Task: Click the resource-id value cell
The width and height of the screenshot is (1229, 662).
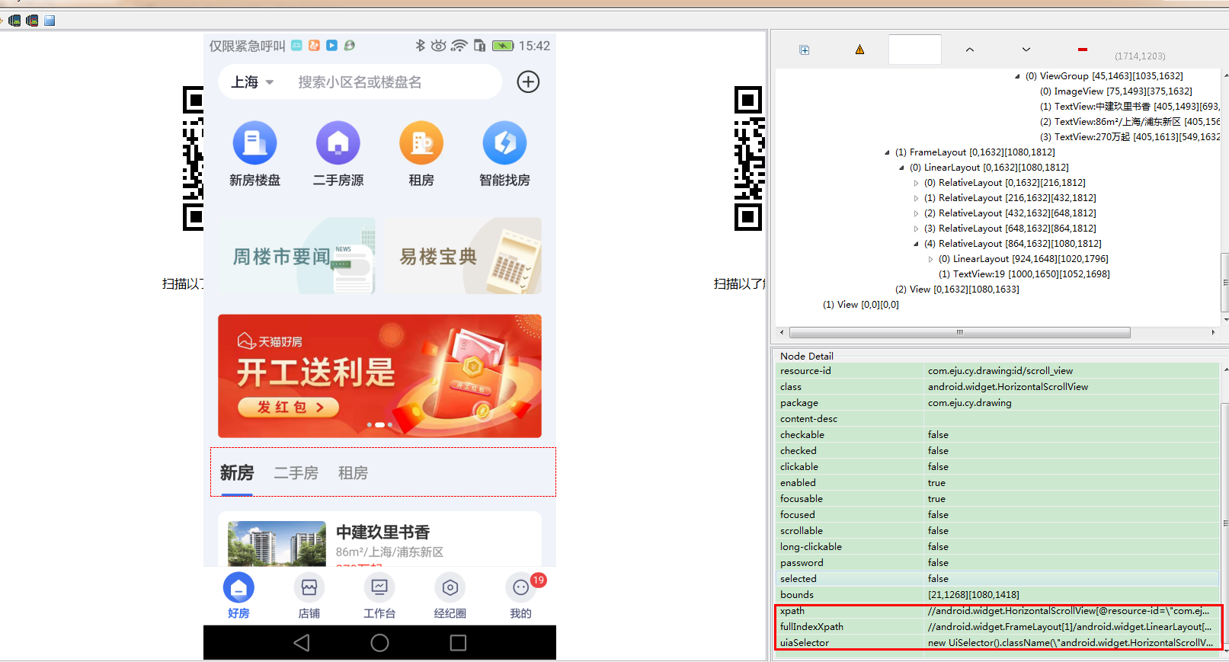Action: tap(1073, 371)
